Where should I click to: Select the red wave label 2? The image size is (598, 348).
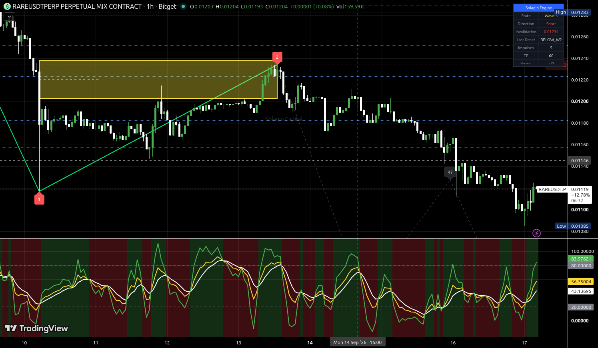[277, 58]
